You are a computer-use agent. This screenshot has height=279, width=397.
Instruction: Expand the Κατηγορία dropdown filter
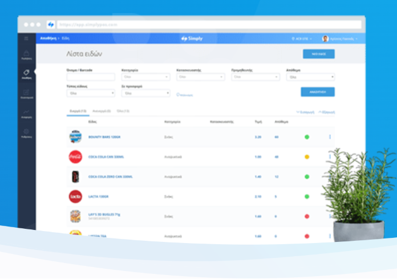(x=145, y=76)
